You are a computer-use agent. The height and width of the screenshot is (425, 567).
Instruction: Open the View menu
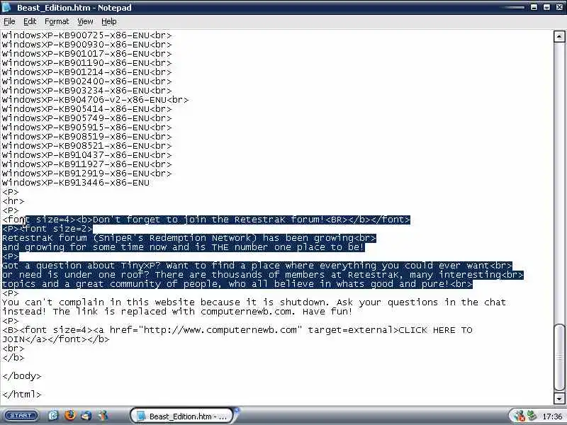coord(85,22)
